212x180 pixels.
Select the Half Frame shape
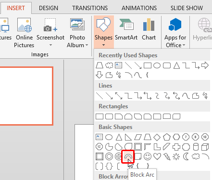pos(148,147)
